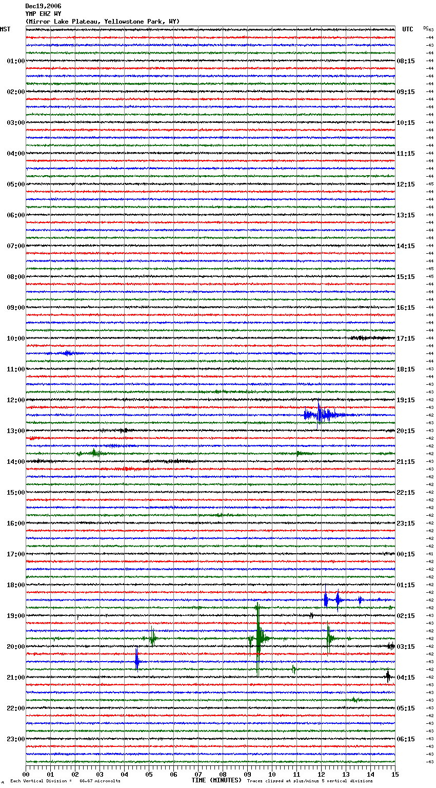436x788 pixels.
Task: Click the MST axis label
Action: [5, 29]
